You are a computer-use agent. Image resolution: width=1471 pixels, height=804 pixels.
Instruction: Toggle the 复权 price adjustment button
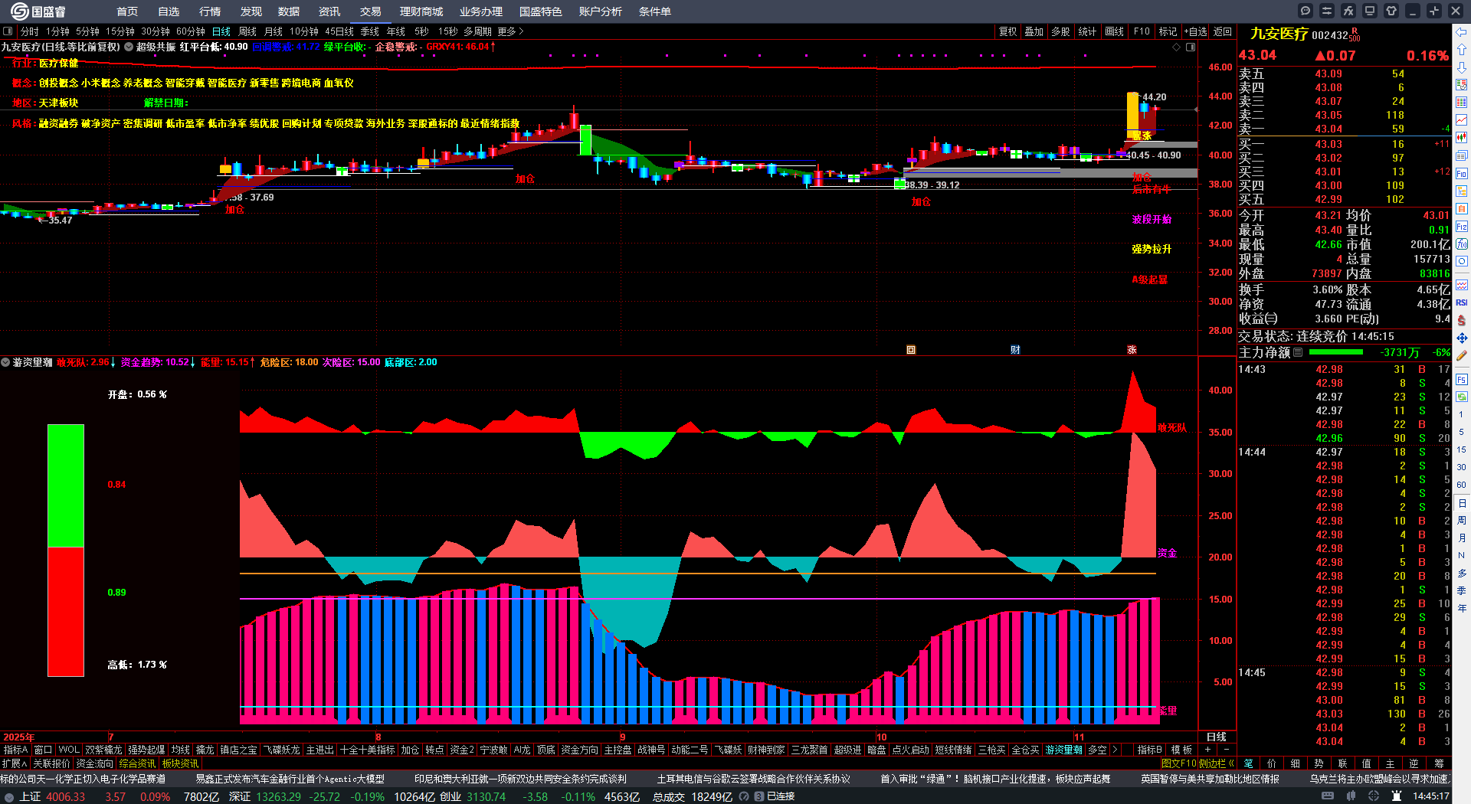pyautogui.click(x=1007, y=31)
